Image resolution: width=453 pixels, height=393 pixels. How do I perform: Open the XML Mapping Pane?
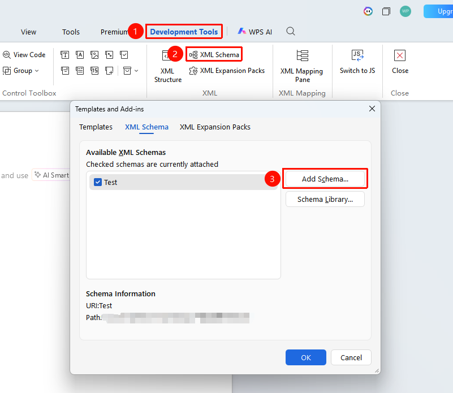(x=302, y=66)
